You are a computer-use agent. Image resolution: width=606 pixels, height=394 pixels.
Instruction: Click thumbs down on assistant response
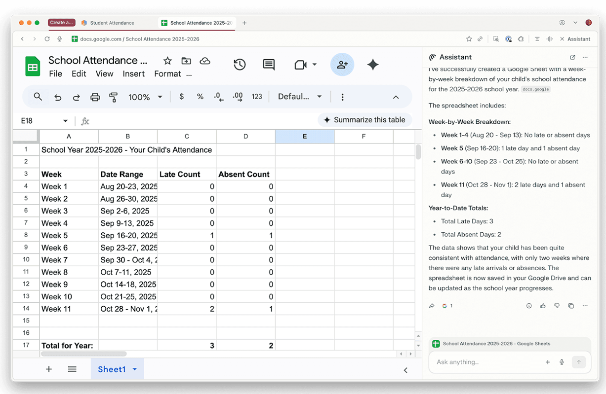(x=557, y=306)
